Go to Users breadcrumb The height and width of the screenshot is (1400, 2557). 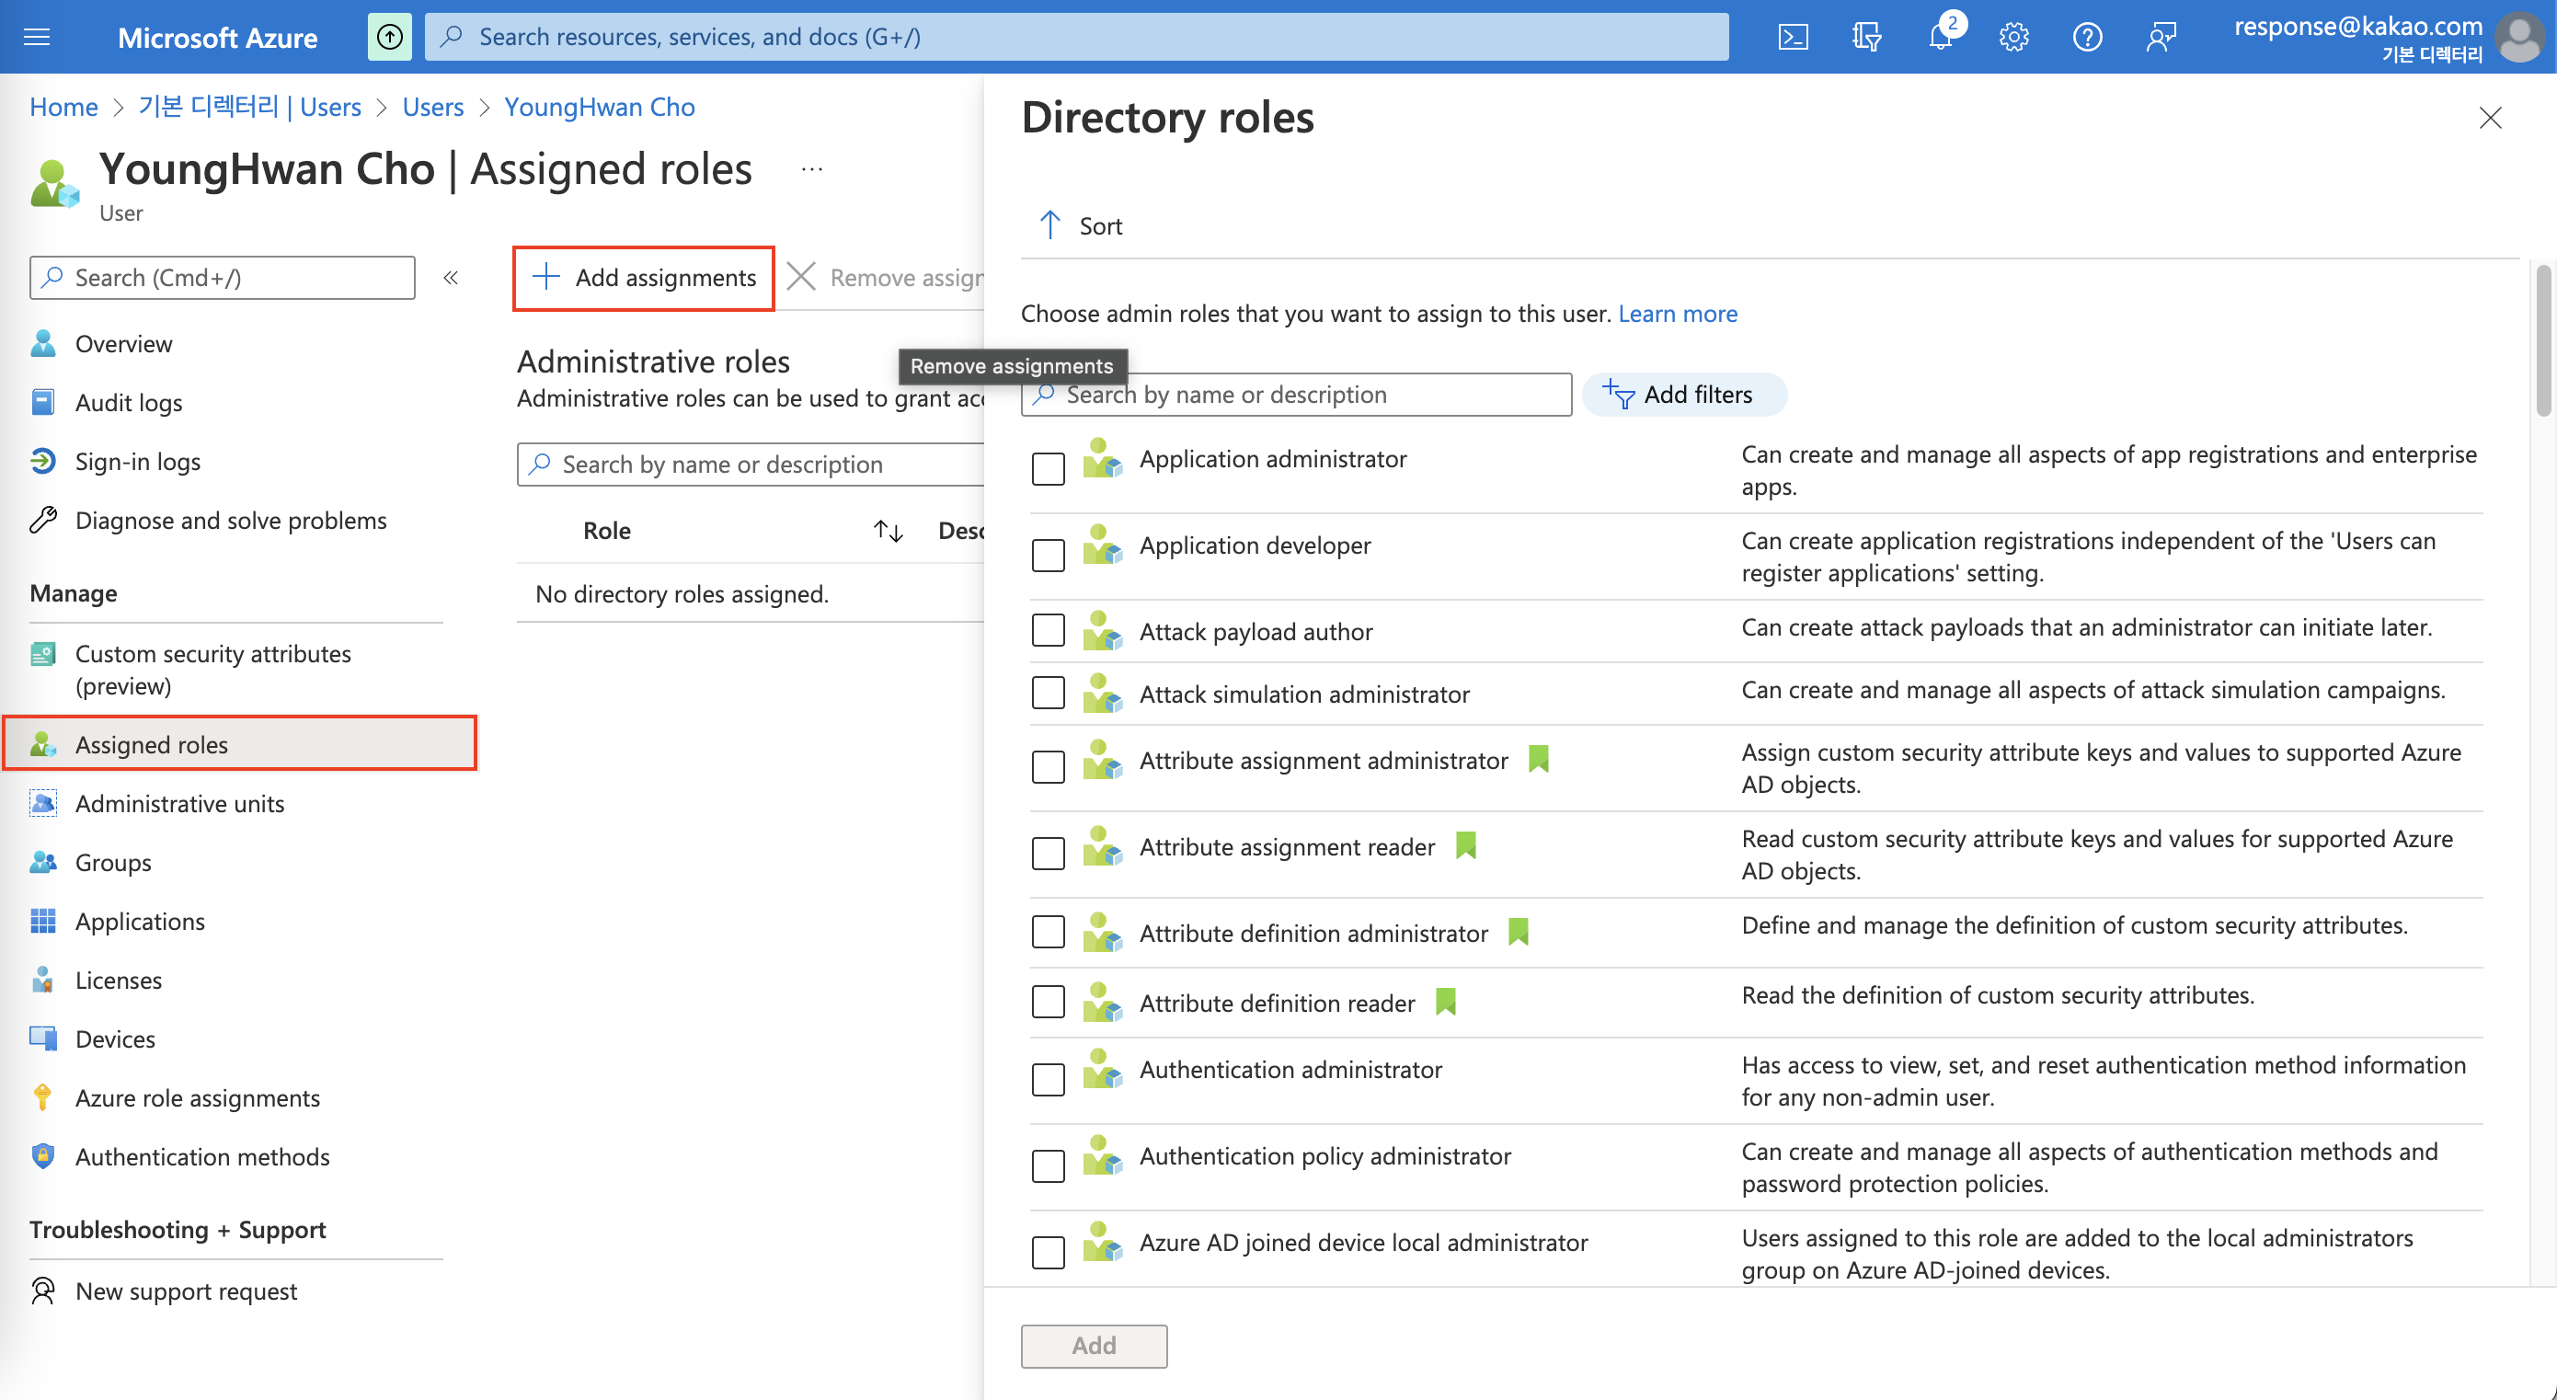coord(433,106)
